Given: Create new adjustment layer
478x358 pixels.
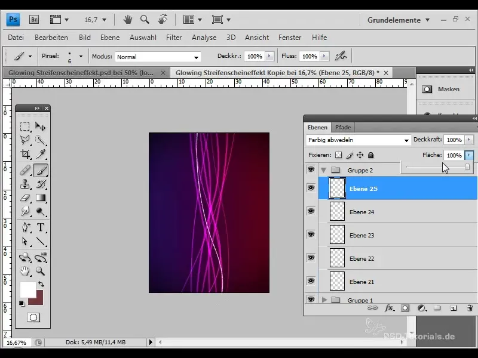Looking at the screenshot, I should pyautogui.click(x=422, y=308).
